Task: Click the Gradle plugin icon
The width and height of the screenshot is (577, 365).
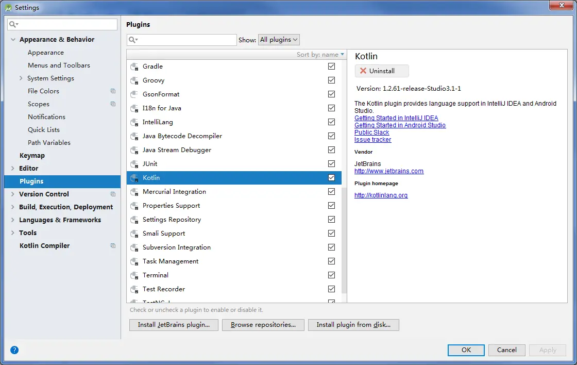Action: (134, 67)
